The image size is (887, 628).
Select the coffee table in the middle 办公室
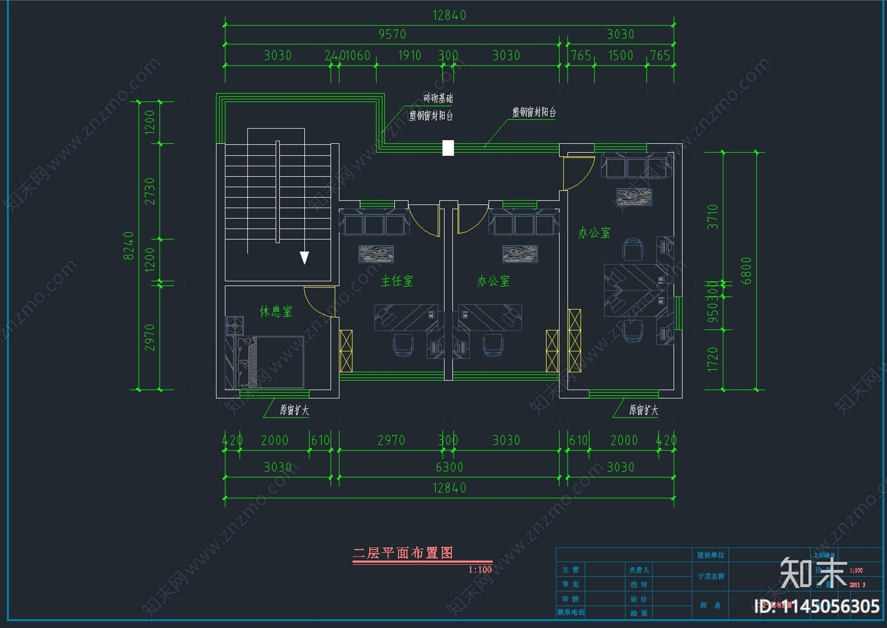520,254
